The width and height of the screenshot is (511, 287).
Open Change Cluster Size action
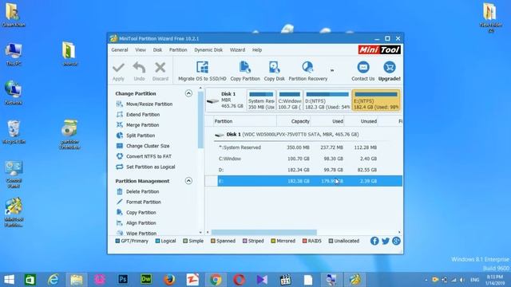pyautogui.click(x=143, y=146)
